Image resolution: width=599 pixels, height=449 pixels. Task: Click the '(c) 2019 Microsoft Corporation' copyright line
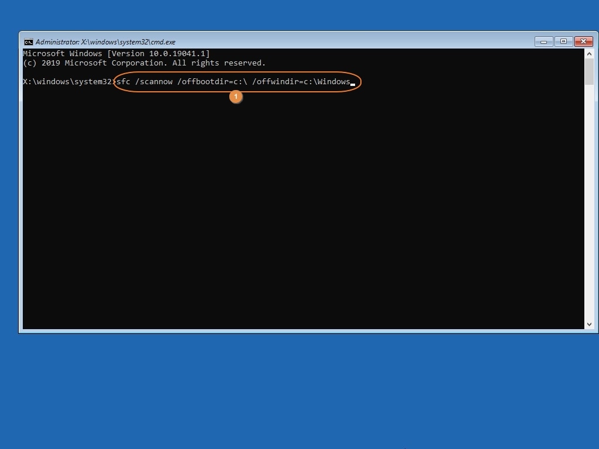tap(144, 63)
